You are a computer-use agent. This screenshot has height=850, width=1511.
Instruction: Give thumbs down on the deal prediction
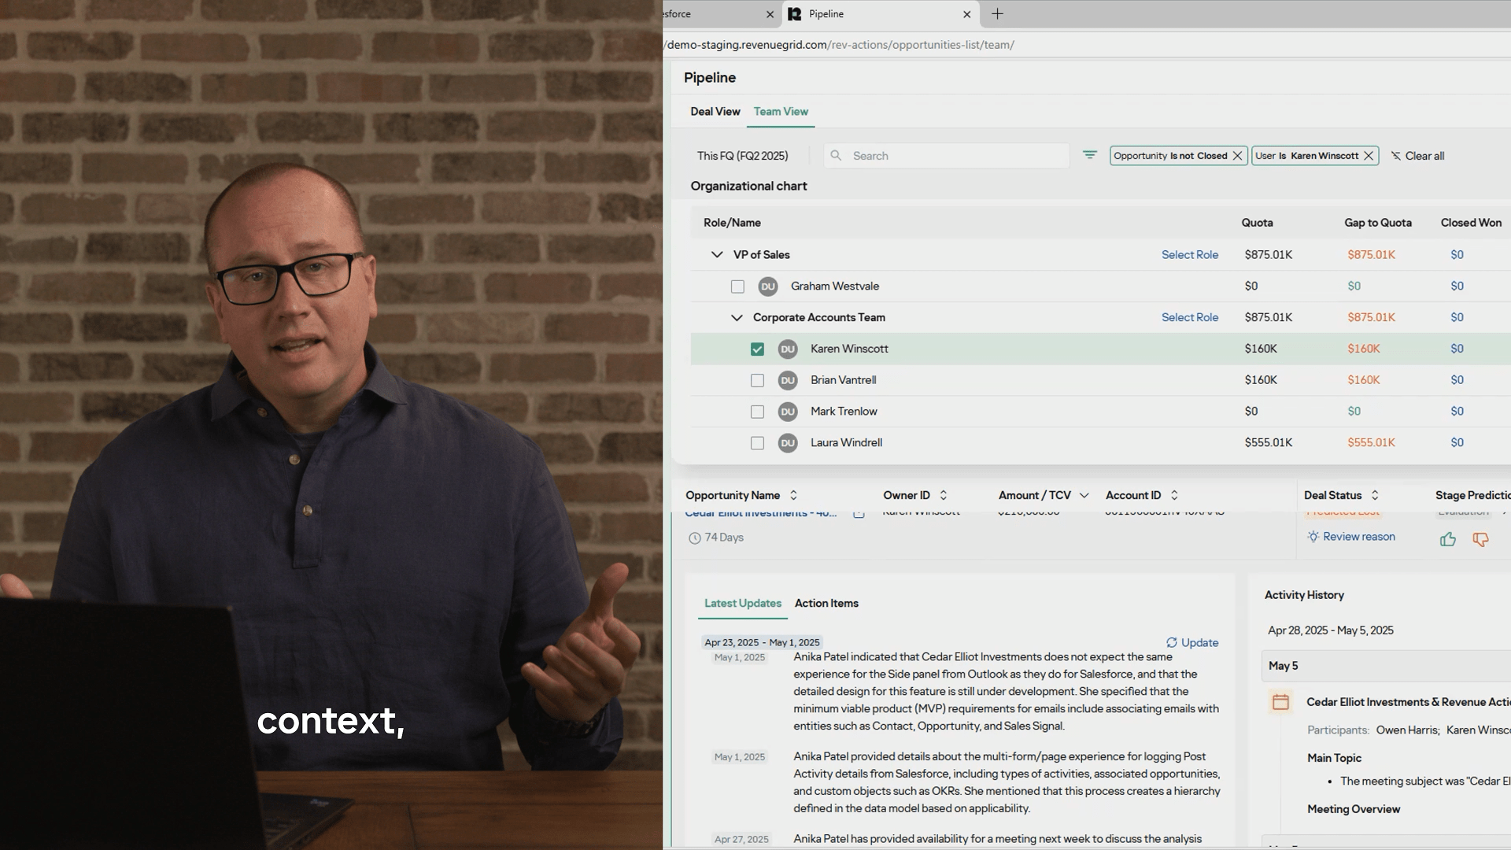coord(1480,539)
